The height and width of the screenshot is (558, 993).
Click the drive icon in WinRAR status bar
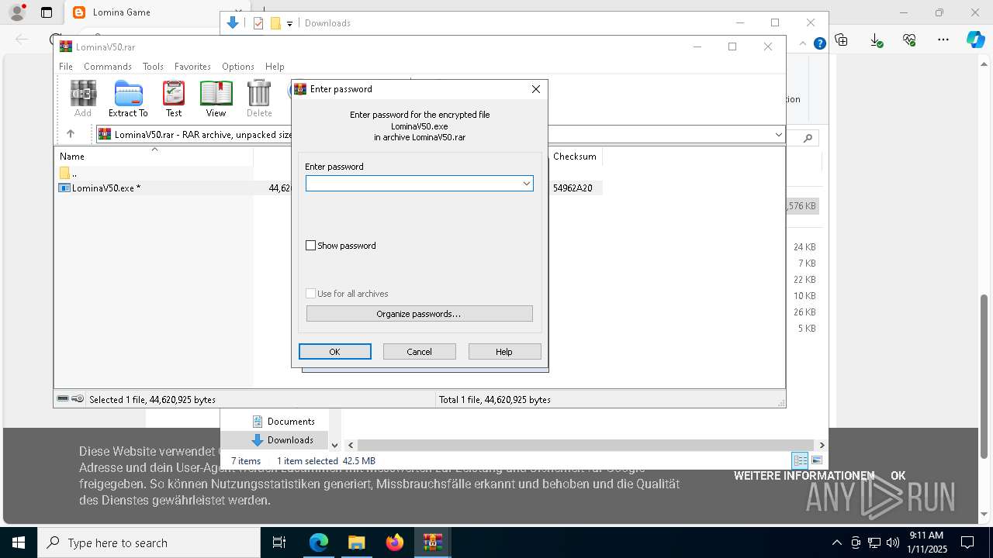click(x=63, y=399)
